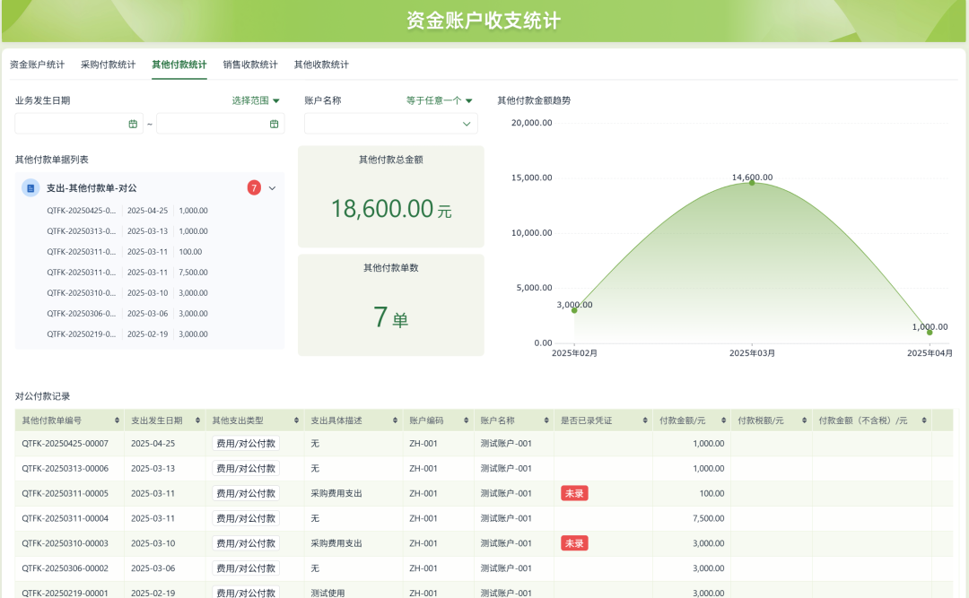
Task: Expand the 账户名称 selection combo box
Action: point(390,124)
